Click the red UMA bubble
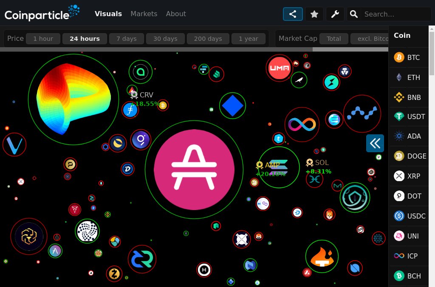The width and height of the screenshot is (435, 287). click(280, 68)
